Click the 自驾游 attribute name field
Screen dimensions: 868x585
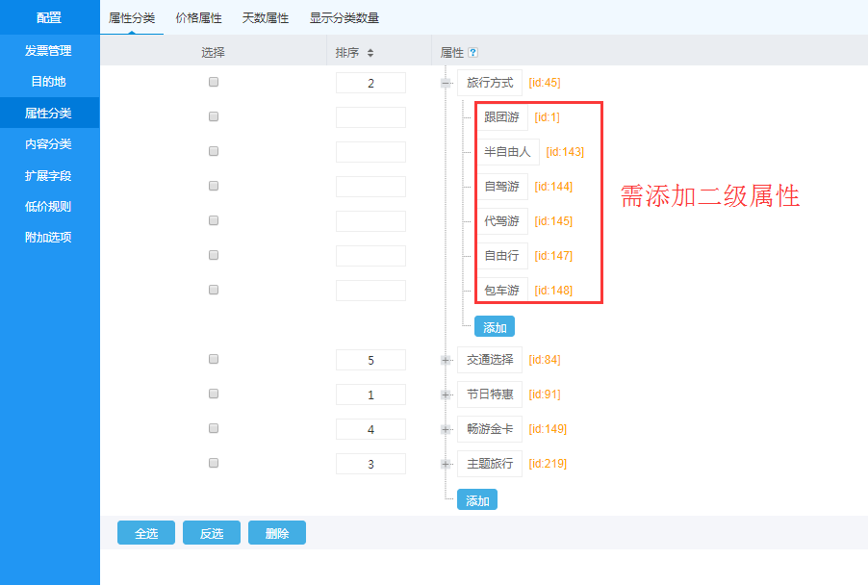click(x=501, y=187)
